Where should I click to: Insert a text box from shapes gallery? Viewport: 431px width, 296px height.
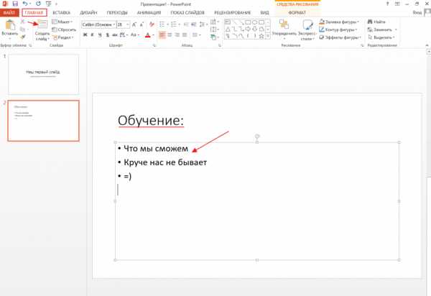point(228,22)
